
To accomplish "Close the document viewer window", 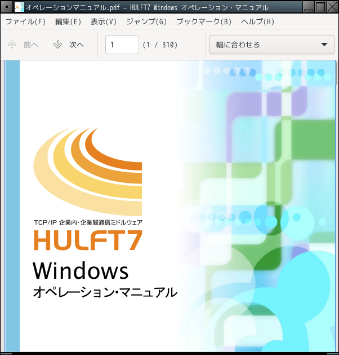I will 332,7.
